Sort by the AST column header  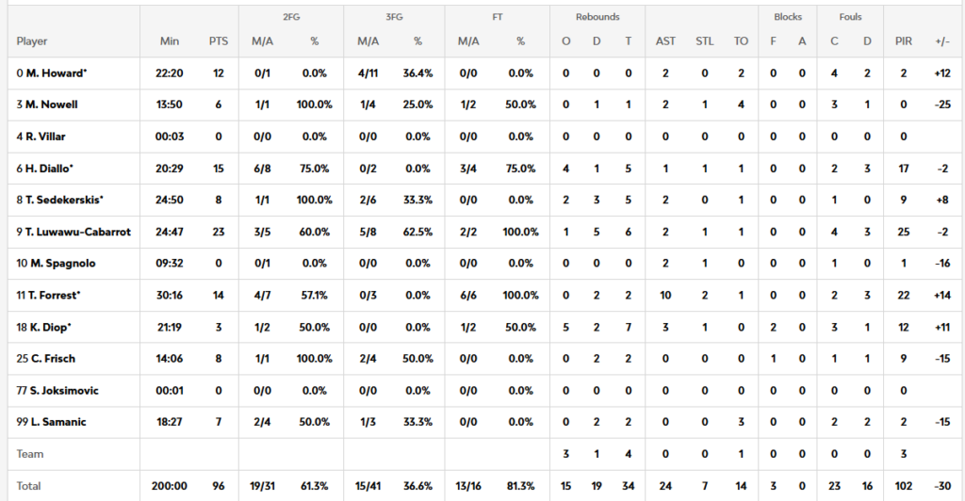(664, 41)
